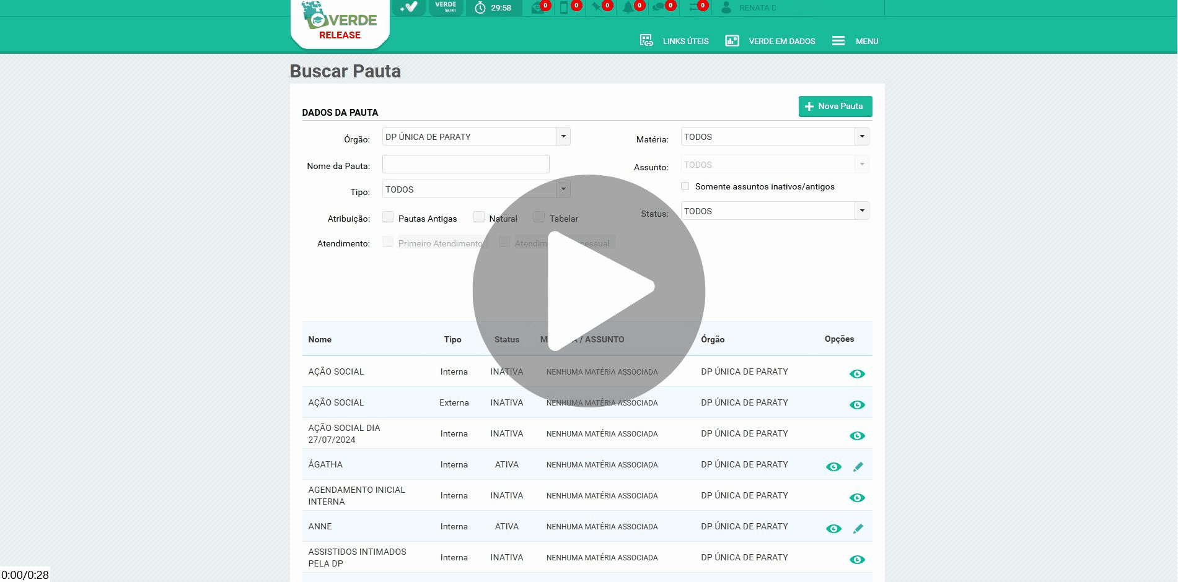Open the hamburger MENU
The height and width of the screenshot is (582, 1178).
click(855, 41)
